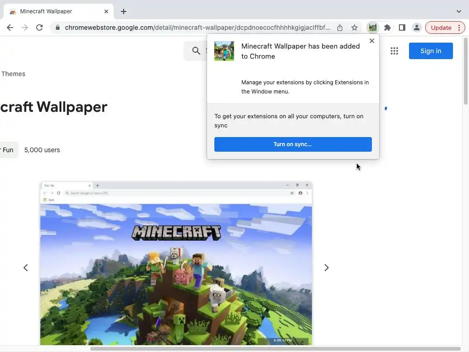Click the web store search magnifier icon
Screen dimensions: 469x352
click(196, 50)
